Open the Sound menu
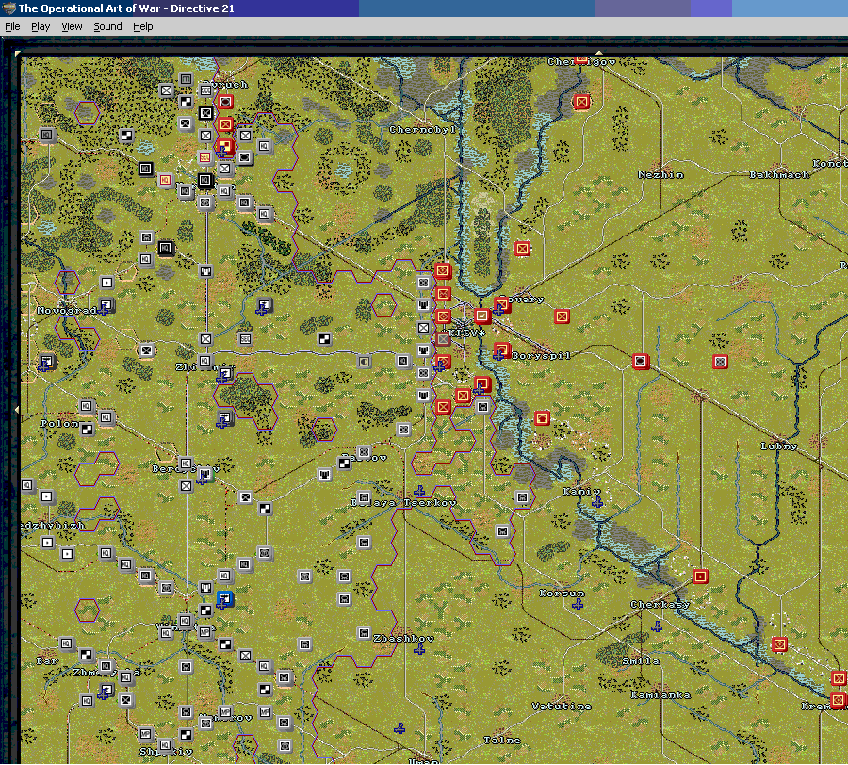This screenshot has height=765, width=848. click(107, 26)
